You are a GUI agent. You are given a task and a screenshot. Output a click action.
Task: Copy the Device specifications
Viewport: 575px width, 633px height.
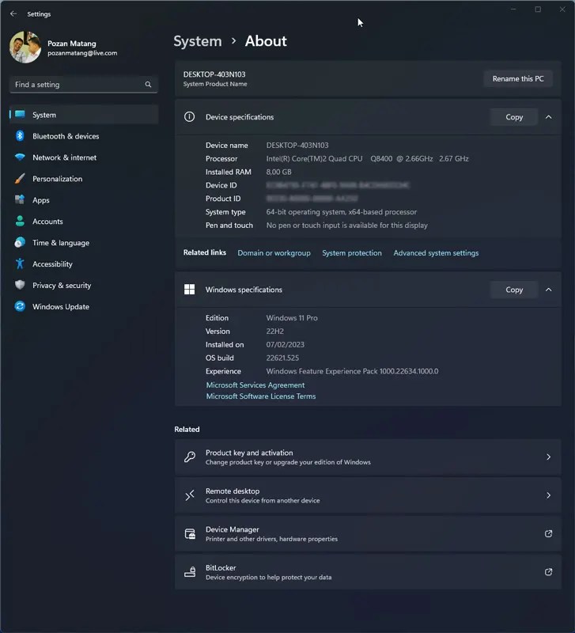coord(514,117)
